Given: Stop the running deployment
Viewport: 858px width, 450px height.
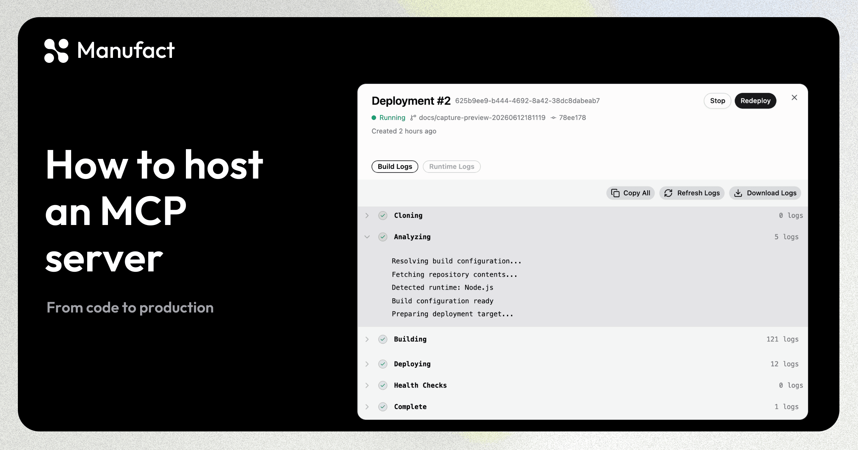Looking at the screenshot, I should 718,101.
